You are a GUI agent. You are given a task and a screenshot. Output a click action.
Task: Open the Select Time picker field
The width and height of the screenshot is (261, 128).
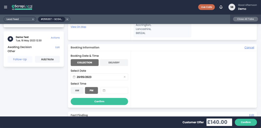pyautogui.click(x=115, y=90)
